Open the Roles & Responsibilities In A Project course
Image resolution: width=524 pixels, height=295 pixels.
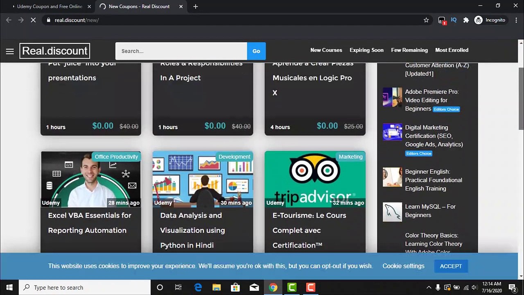pos(201,70)
